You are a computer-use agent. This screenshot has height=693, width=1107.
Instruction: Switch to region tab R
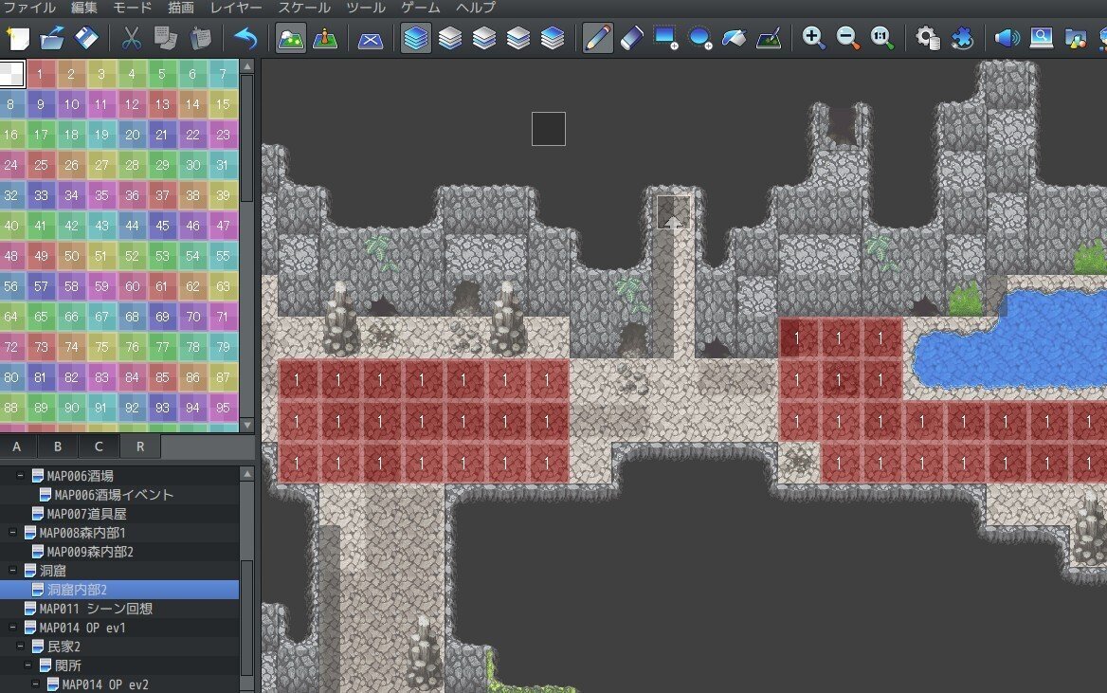coord(139,447)
